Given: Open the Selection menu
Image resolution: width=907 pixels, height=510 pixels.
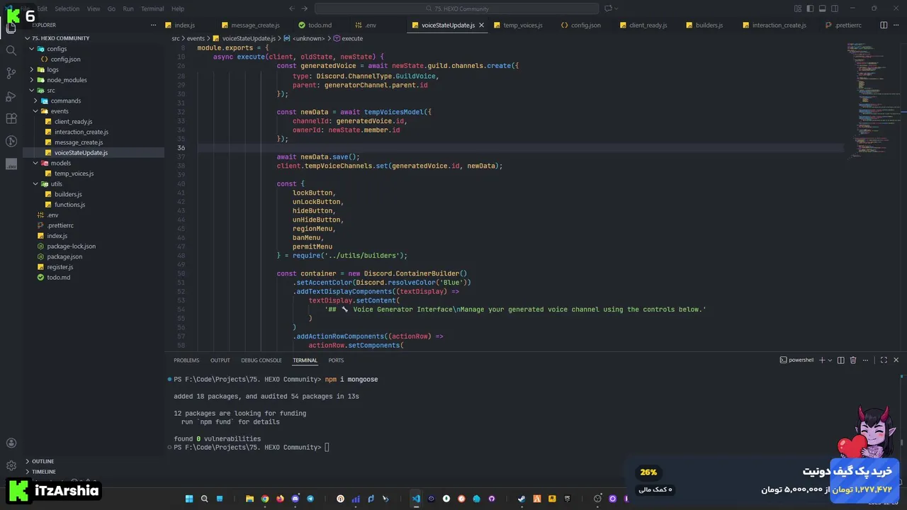Looking at the screenshot, I should (67, 8).
